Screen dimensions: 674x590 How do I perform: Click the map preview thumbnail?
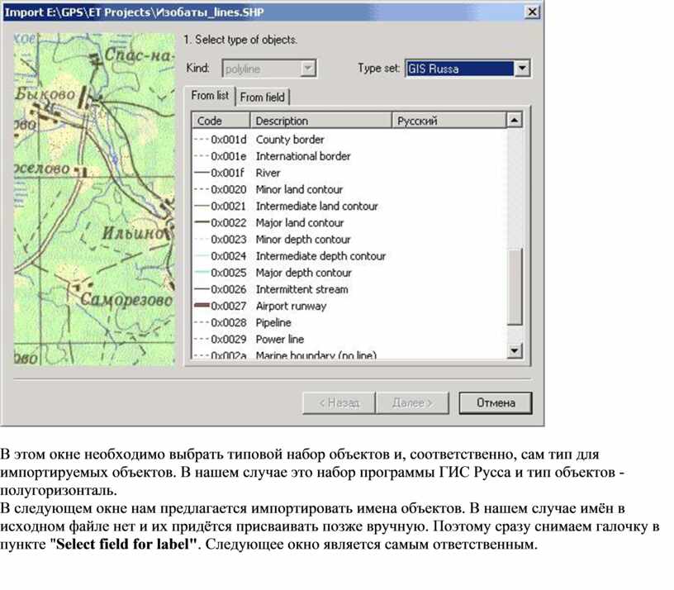[x=94, y=199]
